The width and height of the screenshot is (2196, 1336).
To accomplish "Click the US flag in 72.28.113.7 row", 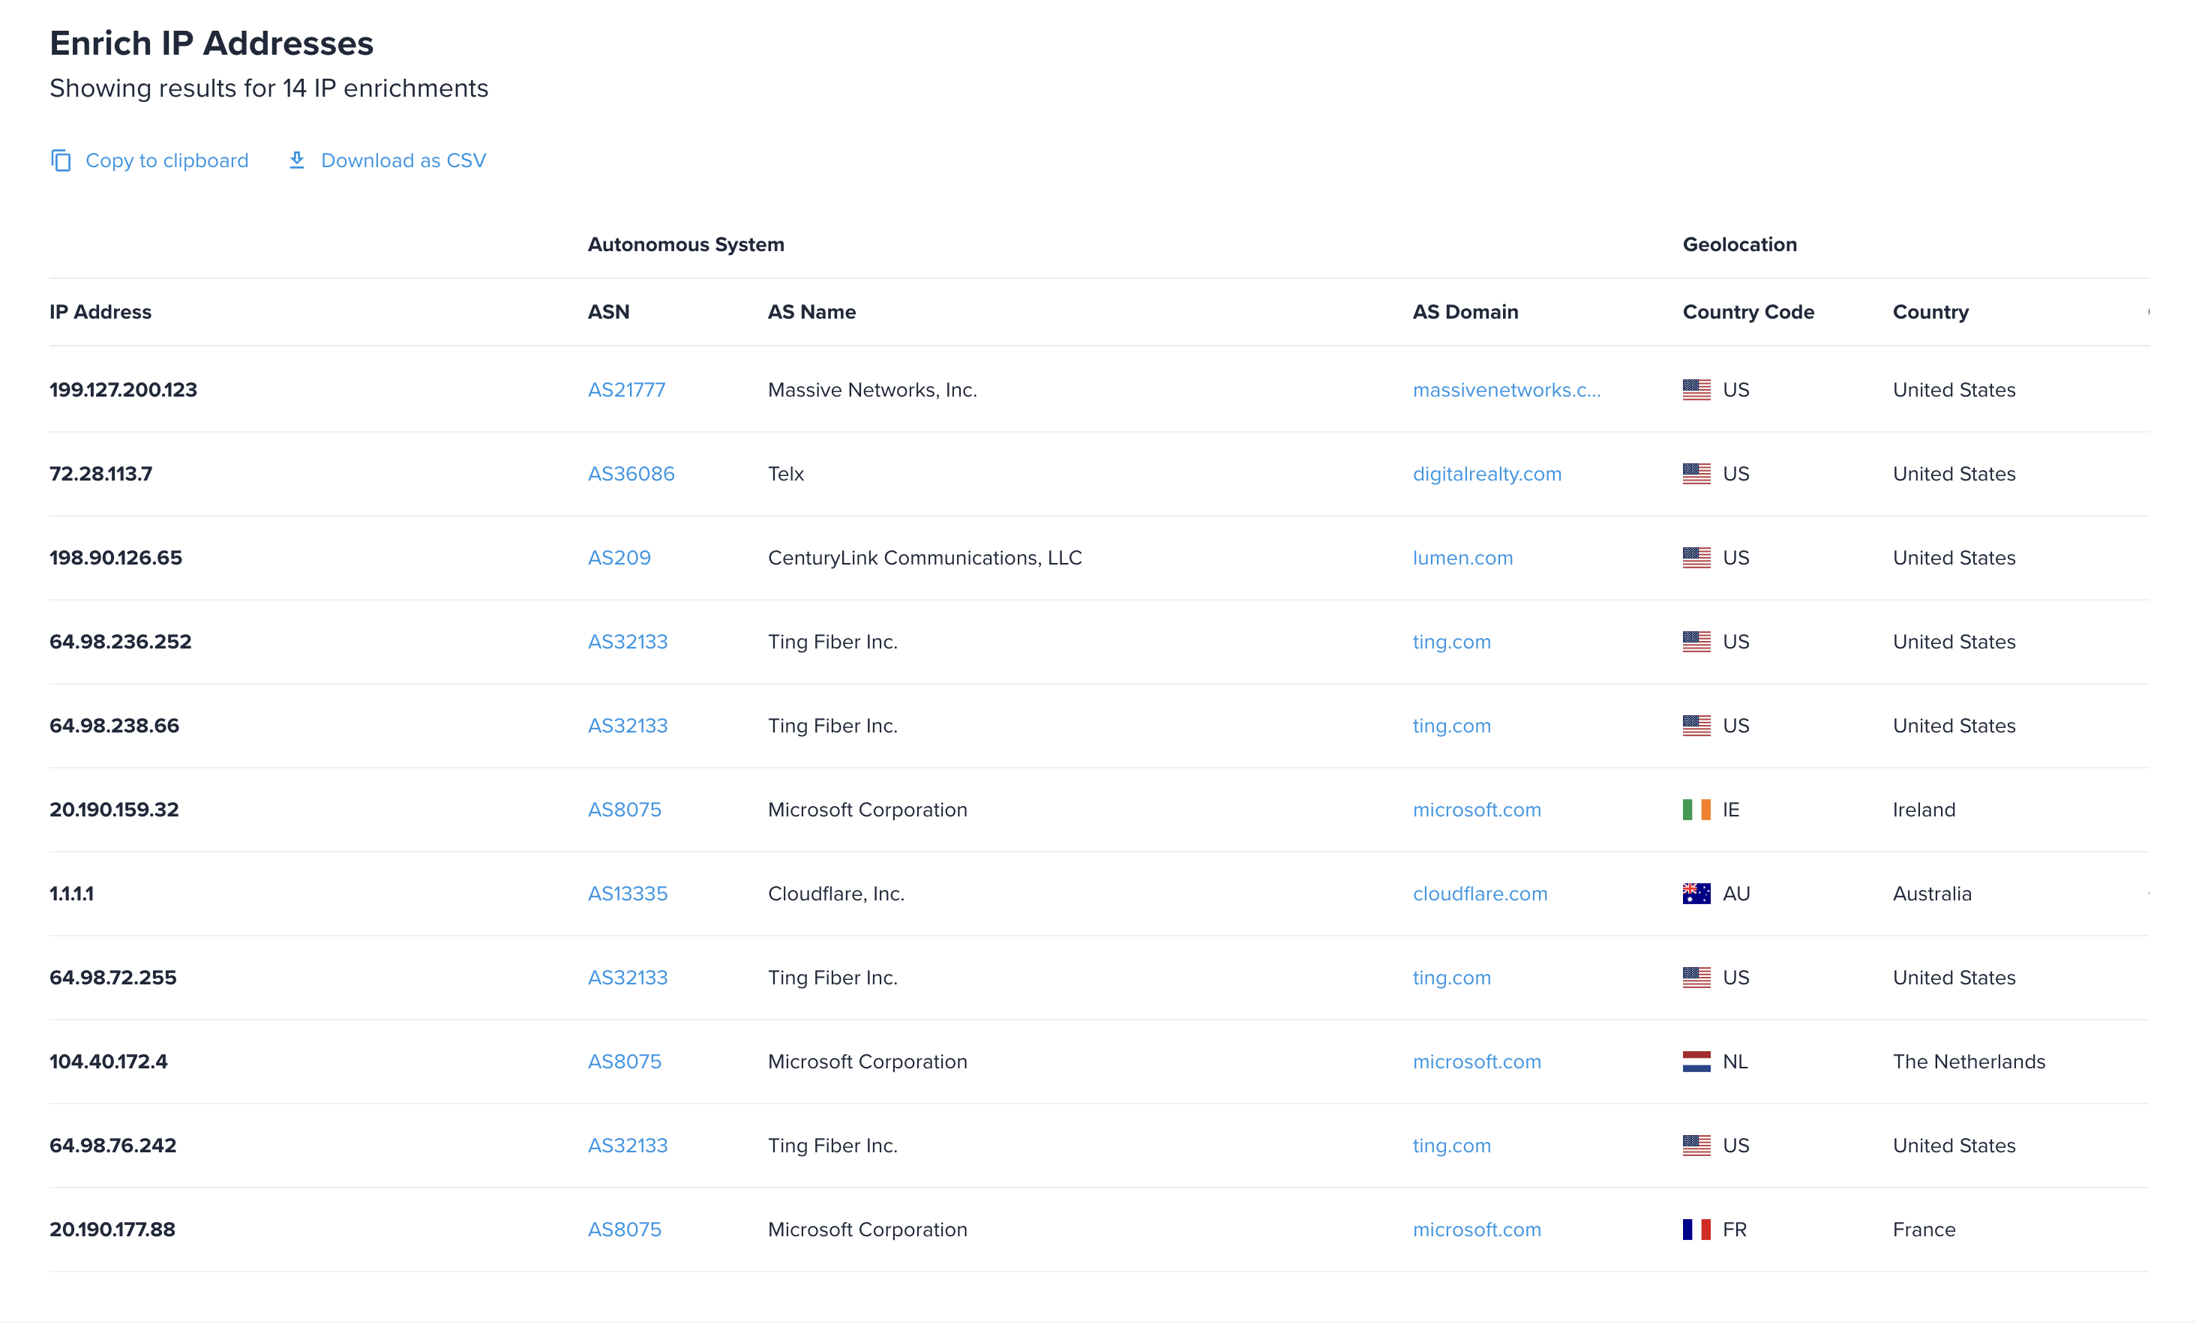I will point(1696,474).
